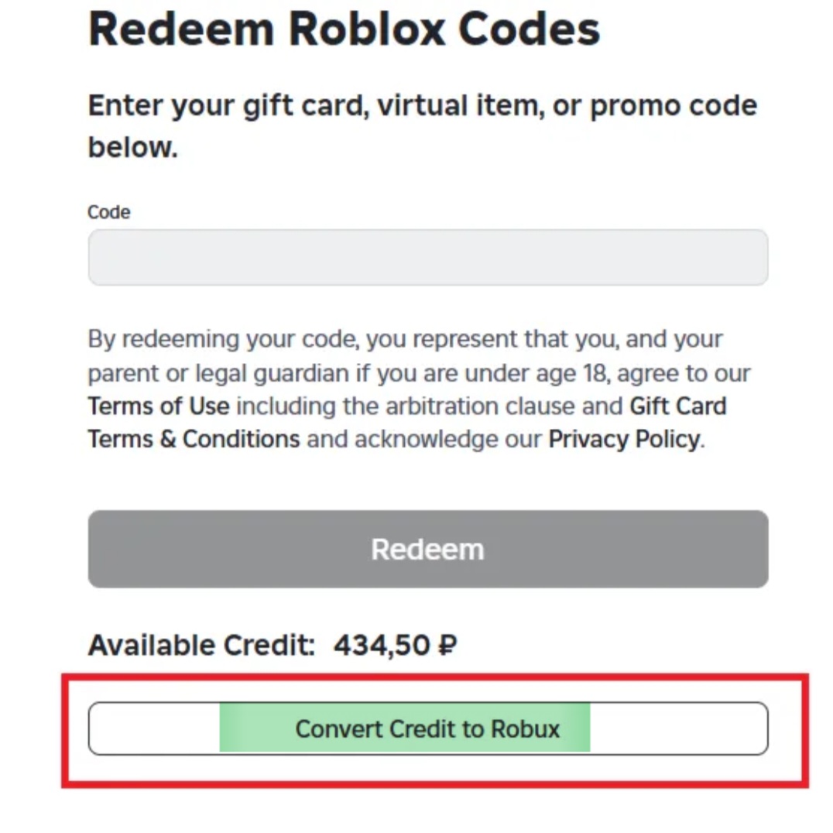Image resolution: width=833 pixels, height=833 pixels.
Task: Click the "Enter your gift card" subheading
Action: pyautogui.click(x=226, y=105)
